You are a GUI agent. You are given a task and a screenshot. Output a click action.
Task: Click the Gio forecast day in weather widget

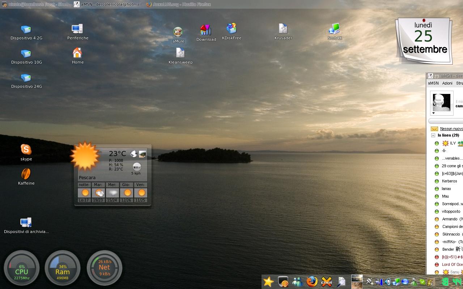[x=126, y=192]
